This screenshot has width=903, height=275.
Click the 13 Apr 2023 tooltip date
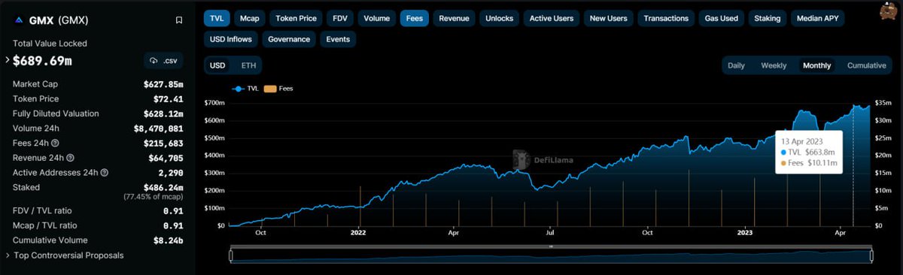click(x=801, y=141)
